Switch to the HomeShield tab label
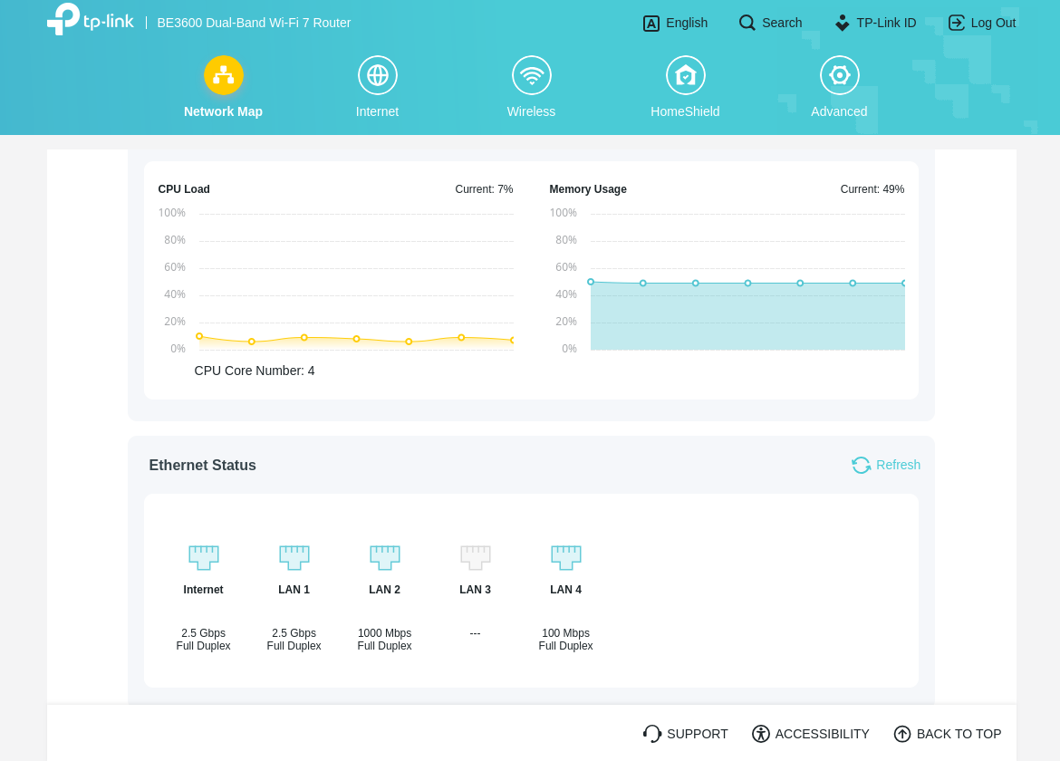The width and height of the screenshot is (1060, 761). click(685, 111)
